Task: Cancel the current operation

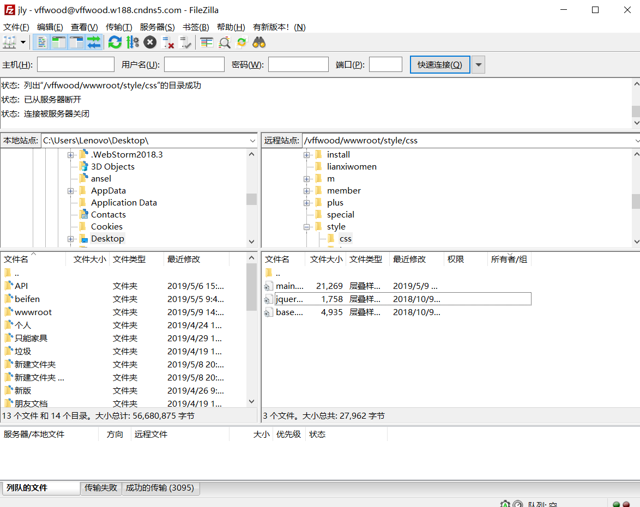Action: point(150,43)
